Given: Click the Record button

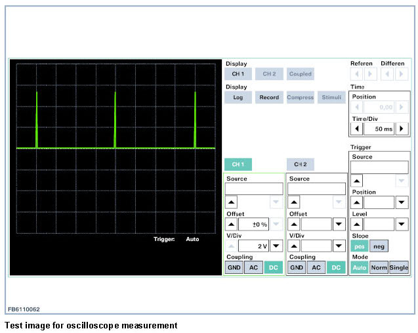Looking at the screenshot, I should click(268, 97).
